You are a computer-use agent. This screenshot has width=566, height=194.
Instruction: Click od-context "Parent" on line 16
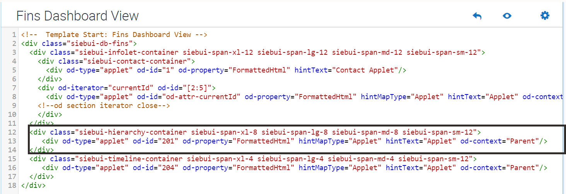522,167
